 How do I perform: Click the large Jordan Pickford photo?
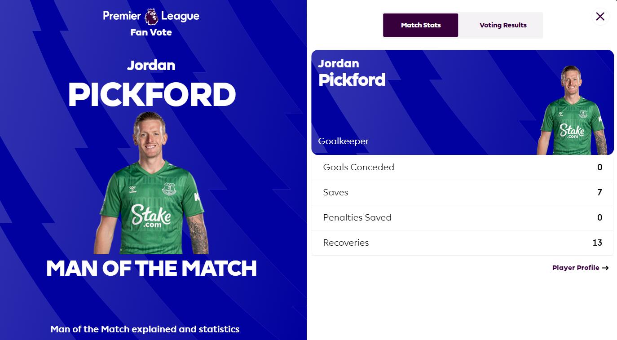151,183
